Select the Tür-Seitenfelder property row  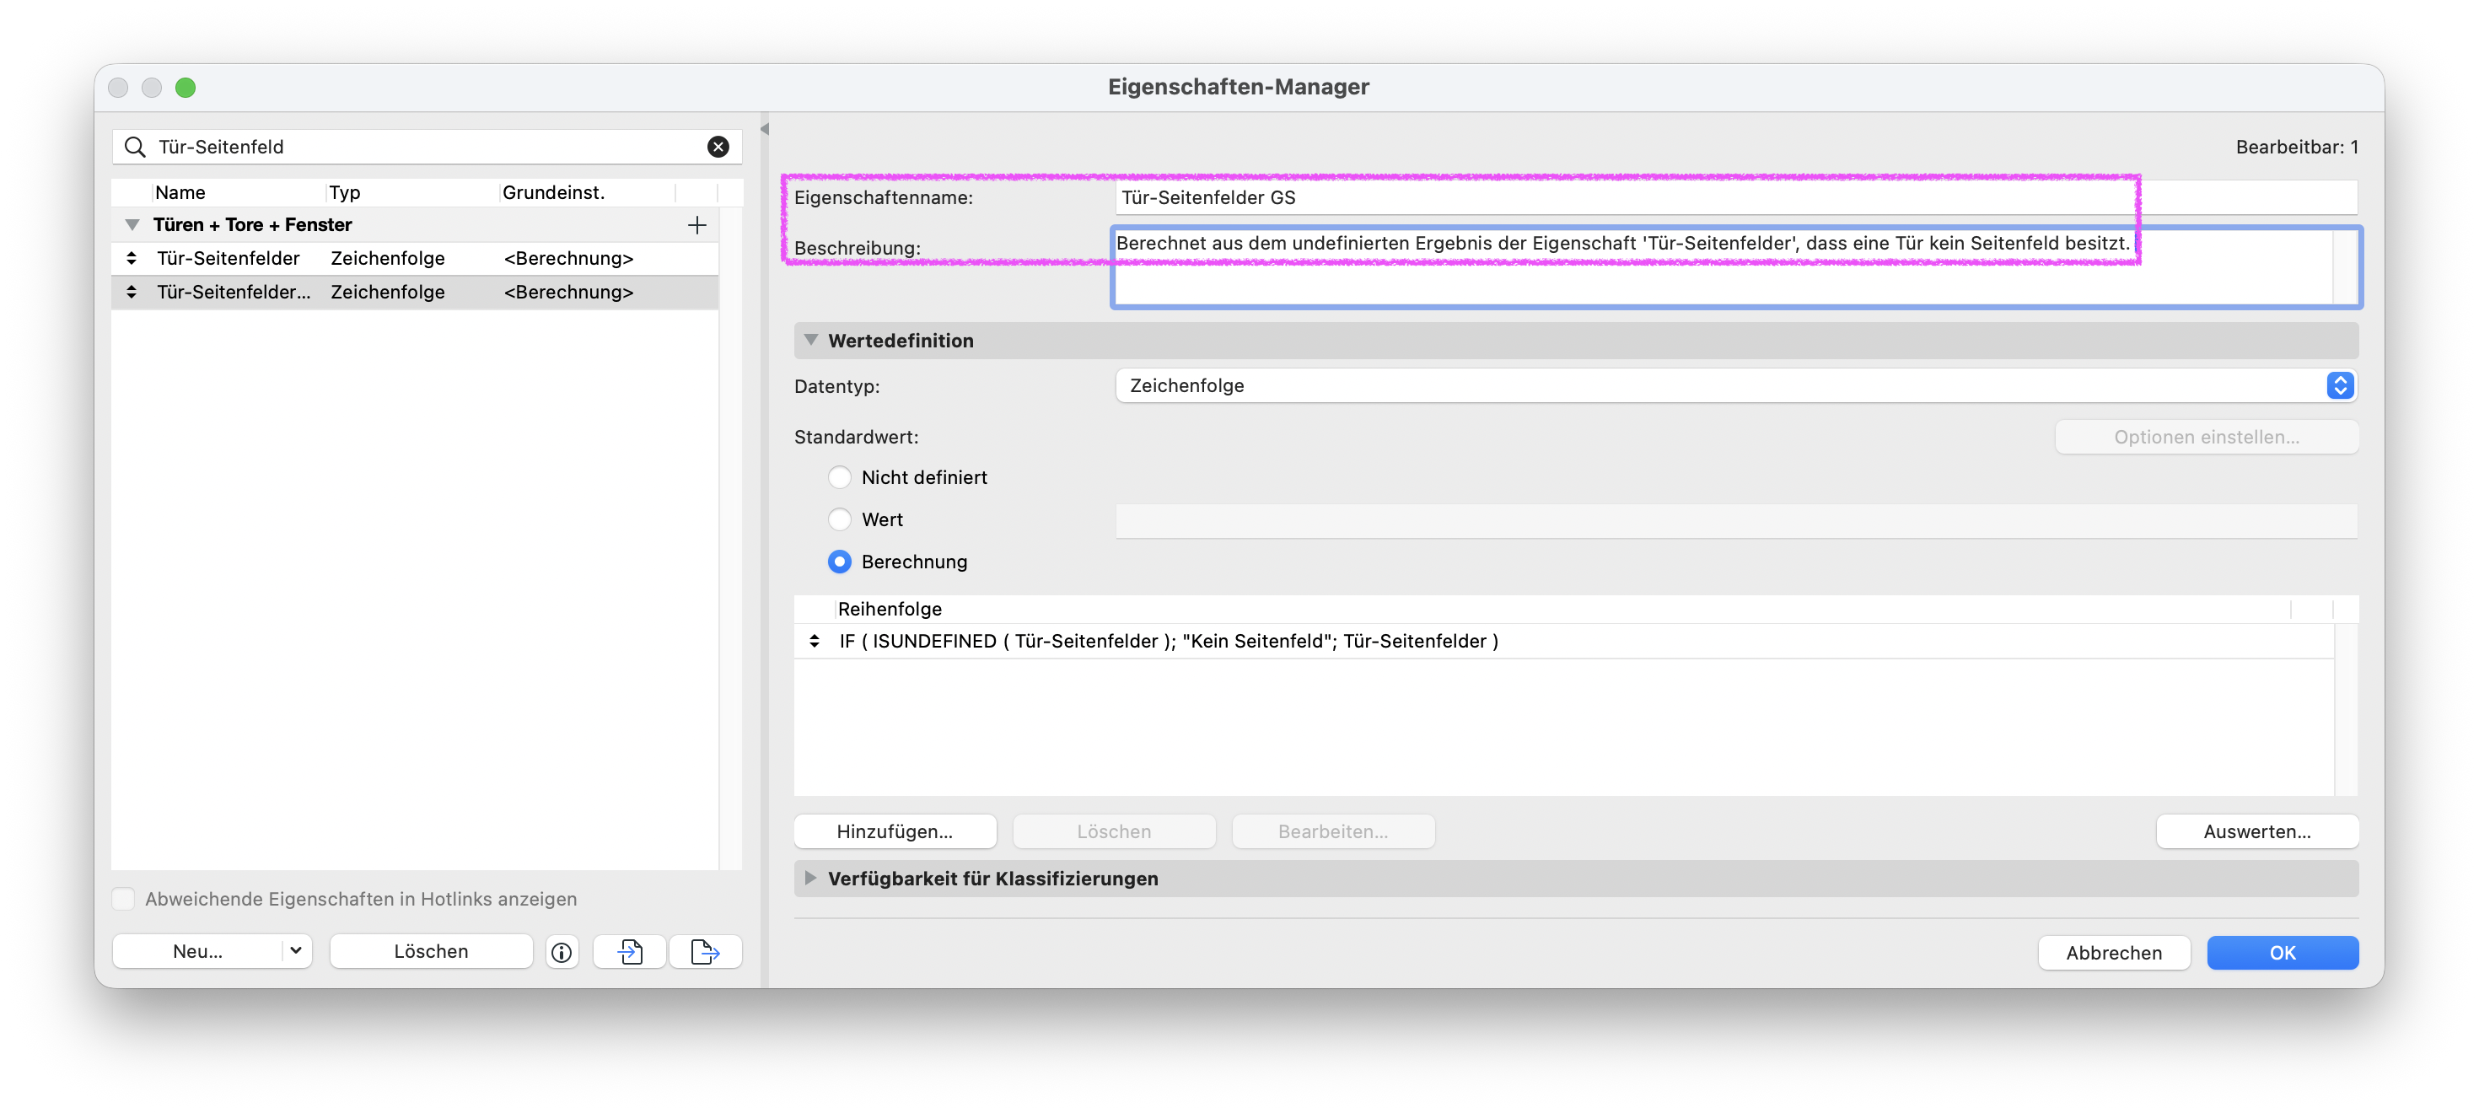tap(415, 258)
